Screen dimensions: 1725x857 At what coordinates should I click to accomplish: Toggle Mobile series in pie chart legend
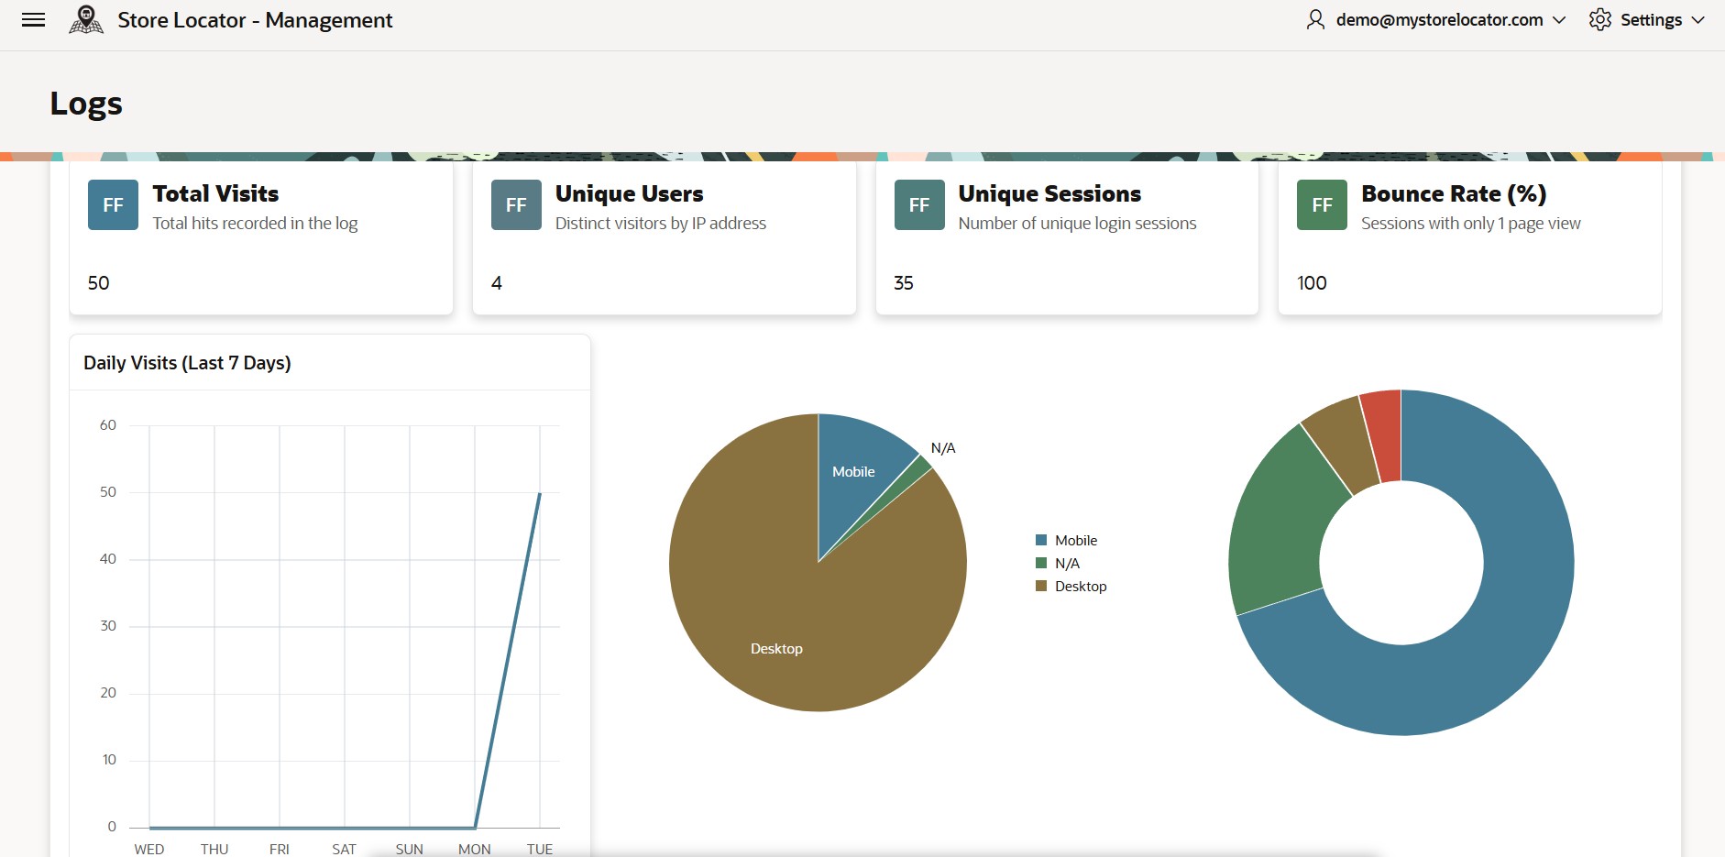(x=1075, y=541)
